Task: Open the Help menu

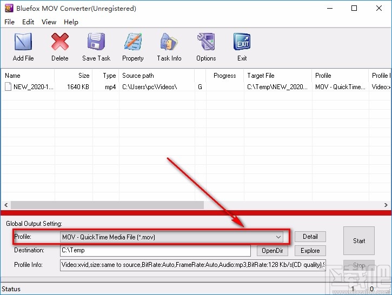Action: click(x=71, y=22)
